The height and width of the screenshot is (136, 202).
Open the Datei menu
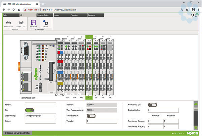click(x=5, y=15)
